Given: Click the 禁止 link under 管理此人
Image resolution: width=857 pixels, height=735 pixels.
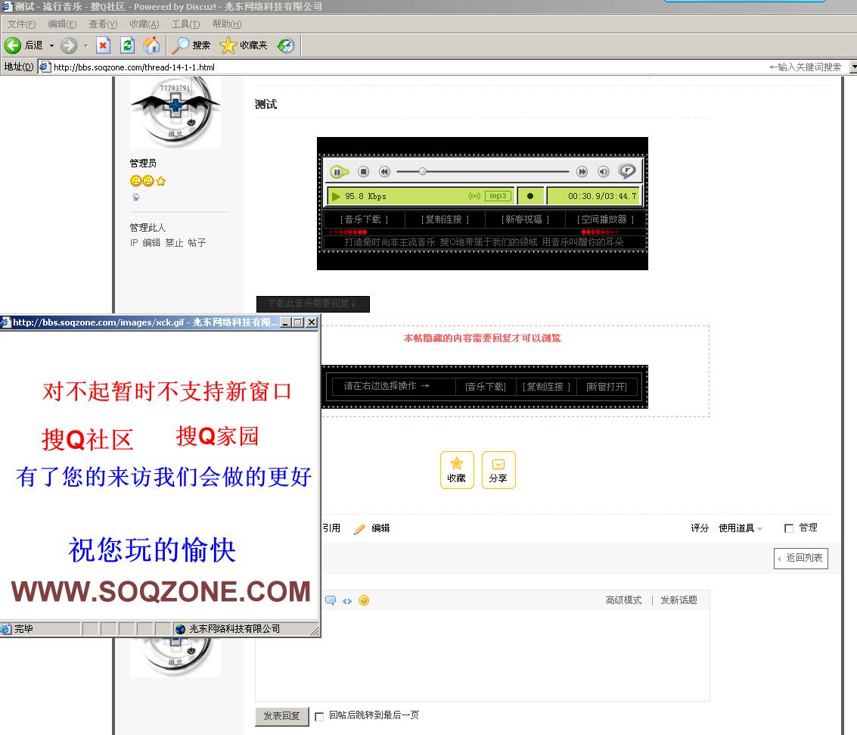Looking at the screenshot, I should [175, 243].
